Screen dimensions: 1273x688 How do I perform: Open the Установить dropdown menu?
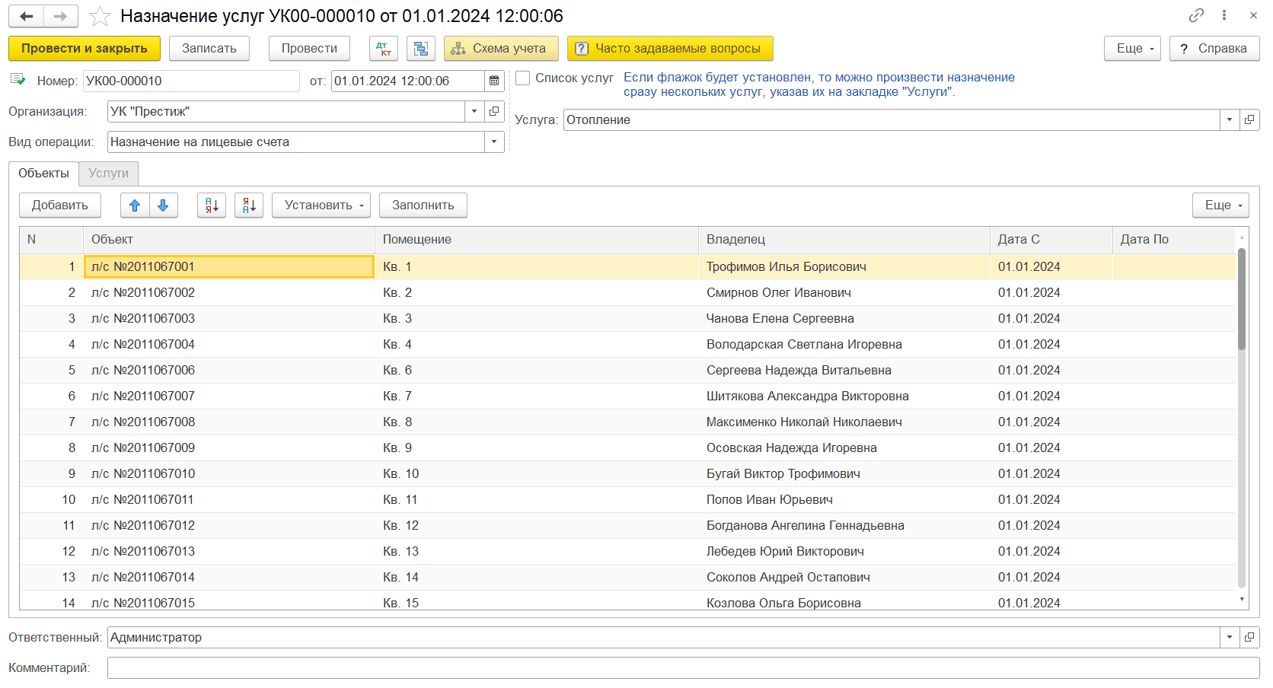[321, 205]
